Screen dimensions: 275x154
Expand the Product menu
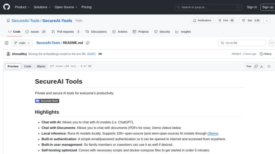(22, 7)
